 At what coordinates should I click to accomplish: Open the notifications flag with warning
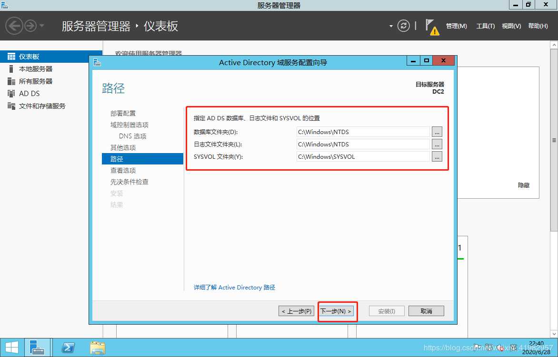432,27
